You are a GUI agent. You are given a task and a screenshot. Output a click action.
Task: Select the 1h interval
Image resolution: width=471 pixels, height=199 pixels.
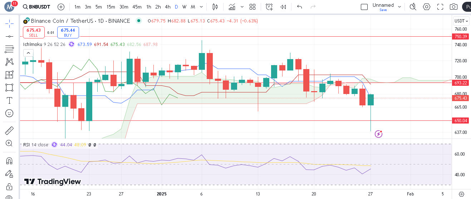point(149,7)
